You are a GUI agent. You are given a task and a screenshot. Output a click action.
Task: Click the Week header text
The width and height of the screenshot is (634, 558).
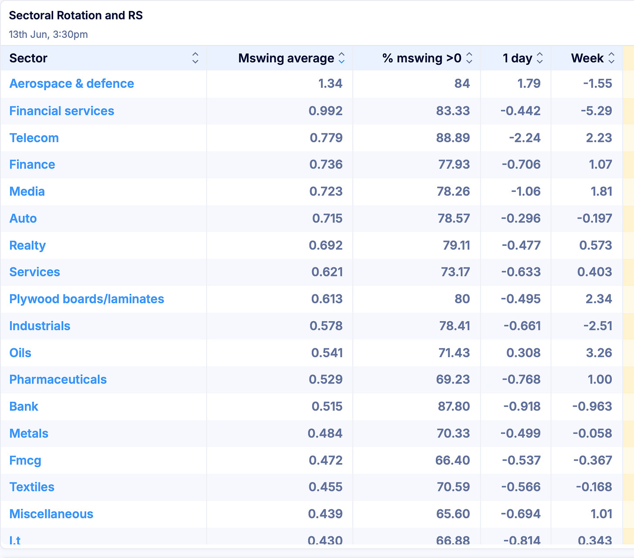pyautogui.click(x=587, y=58)
